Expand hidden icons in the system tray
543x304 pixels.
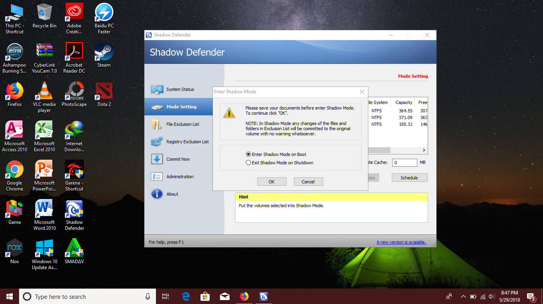click(463, 296)
